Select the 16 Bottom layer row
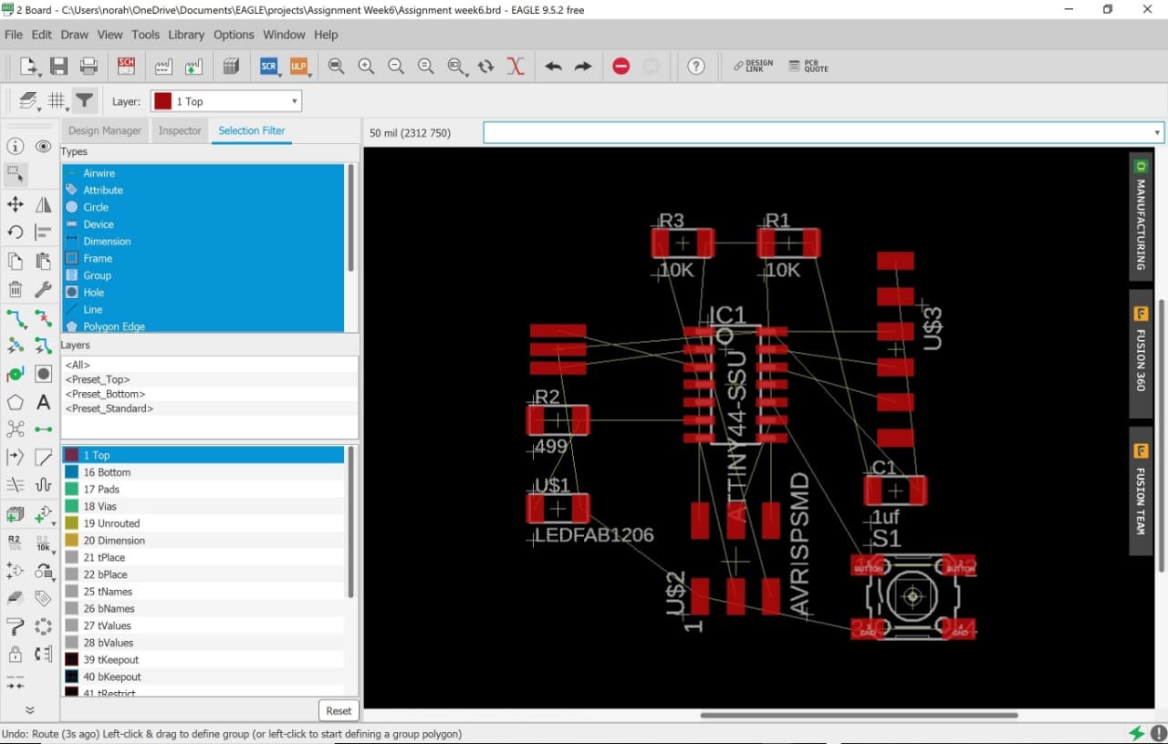This screenshot has width=1168, height=744. pyautogui.click(x=203, y=472)
